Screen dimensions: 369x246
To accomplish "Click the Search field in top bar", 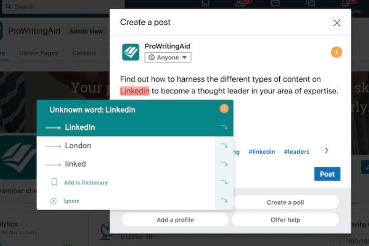I will (x=63, y=7).
